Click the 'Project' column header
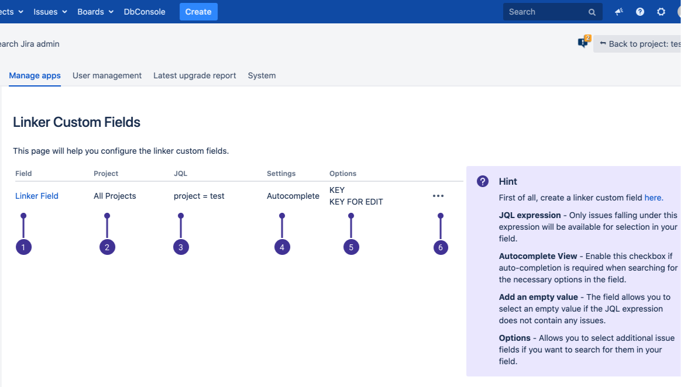The image size is (681, 387). tap(106, 173)
